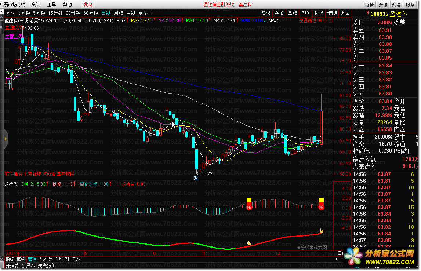Click the hand icon on the middle curve

(x=249, y=243)
